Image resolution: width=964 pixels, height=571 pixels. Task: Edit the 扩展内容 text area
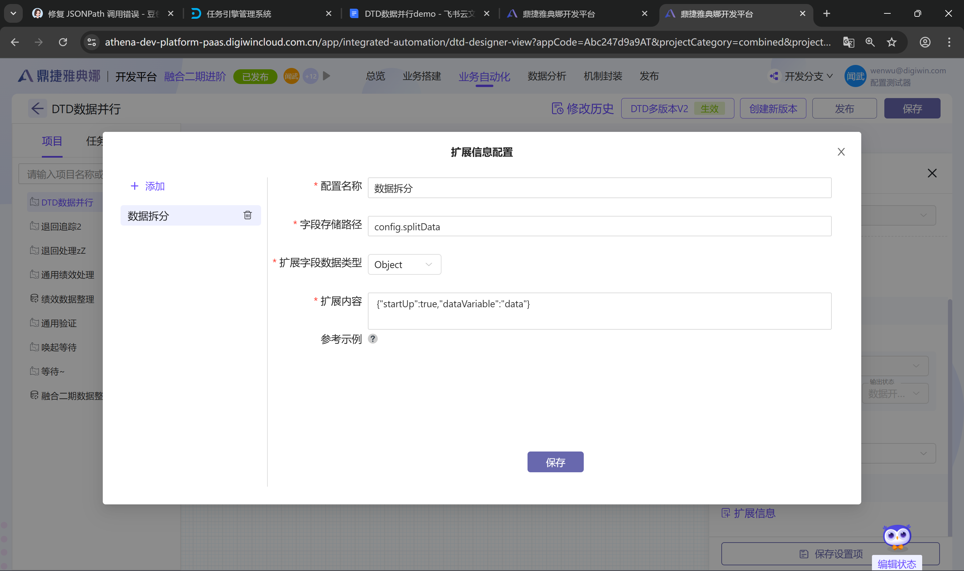599,311
